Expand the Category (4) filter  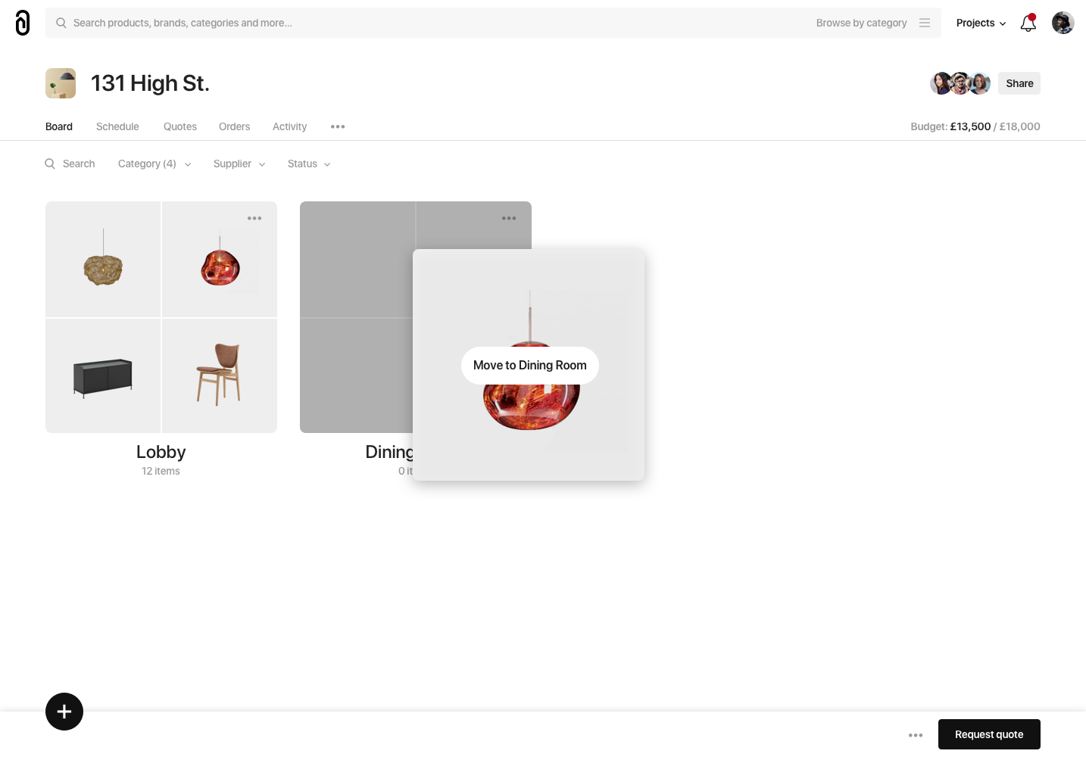154,164
